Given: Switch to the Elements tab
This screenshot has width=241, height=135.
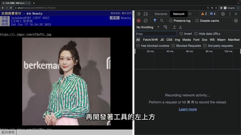Looking at the screenshot, I should pyautogui.click(x=161, y=14).
